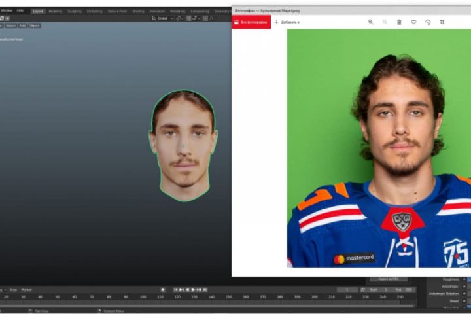
Task: Switch to Animation workspace tab
Action: click(158, 11)
